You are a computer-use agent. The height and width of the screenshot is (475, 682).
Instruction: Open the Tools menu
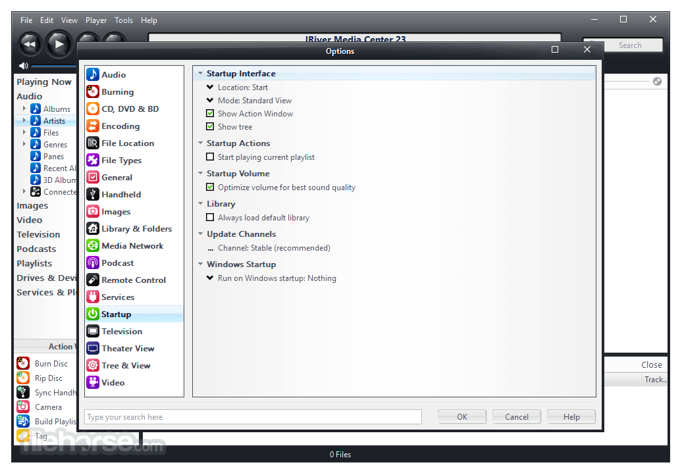pos(124,20)
